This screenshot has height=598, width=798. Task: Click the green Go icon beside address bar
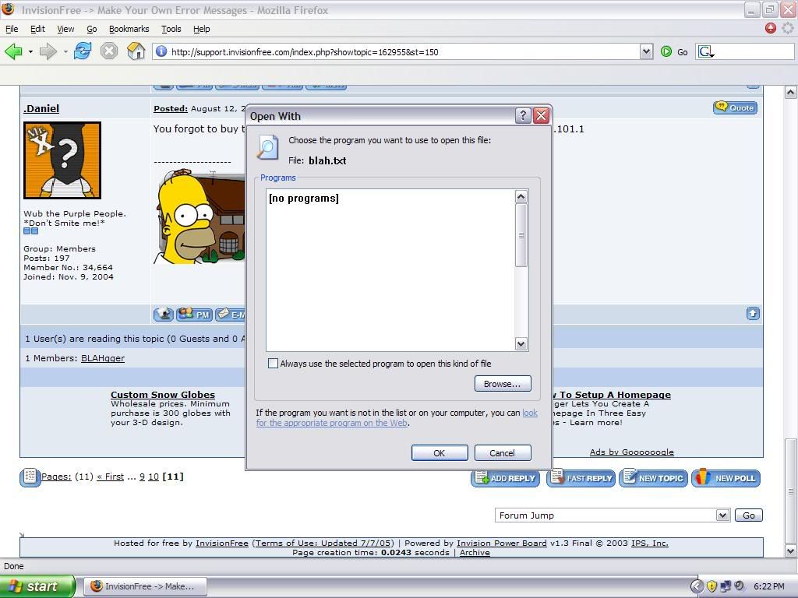[x=666, y=51]
